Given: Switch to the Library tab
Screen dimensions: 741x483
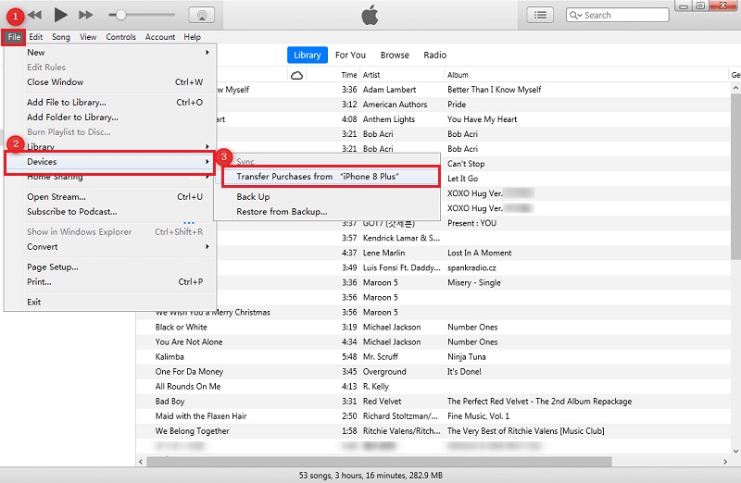Looking at the screenshot, I should (308, 56).
